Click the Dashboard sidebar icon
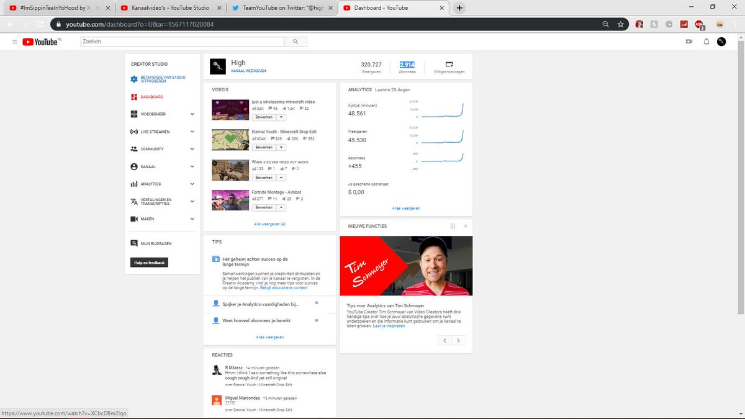The width and height of the screenshot is (745, 419). point(134,97)
